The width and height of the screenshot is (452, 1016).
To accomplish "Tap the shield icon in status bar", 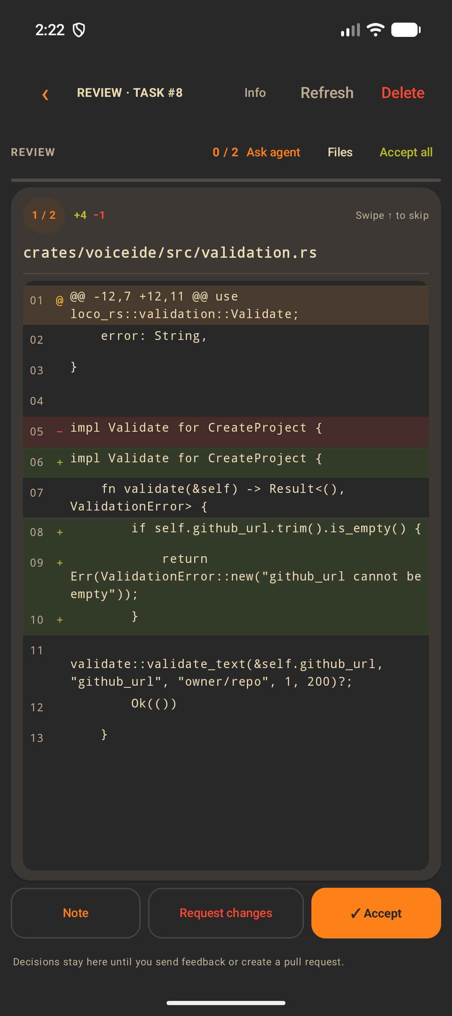I will pyautogui.click(x=79, y=30).
